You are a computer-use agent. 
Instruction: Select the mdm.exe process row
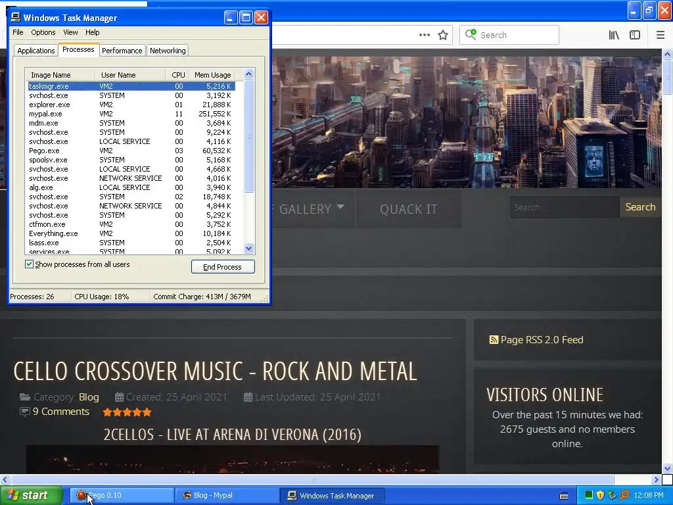pos(131,123)
